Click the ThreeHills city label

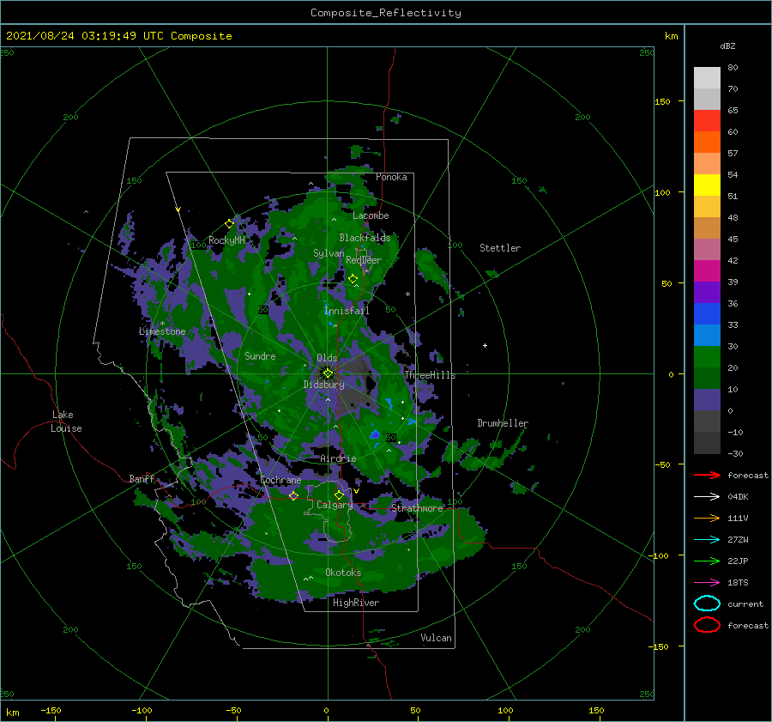(x=430, y=375)
